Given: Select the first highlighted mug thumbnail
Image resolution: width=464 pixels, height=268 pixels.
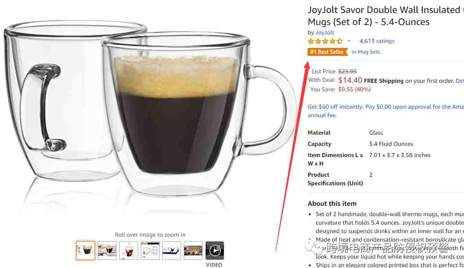Looking at the screenshot, I should pos(86,251).
